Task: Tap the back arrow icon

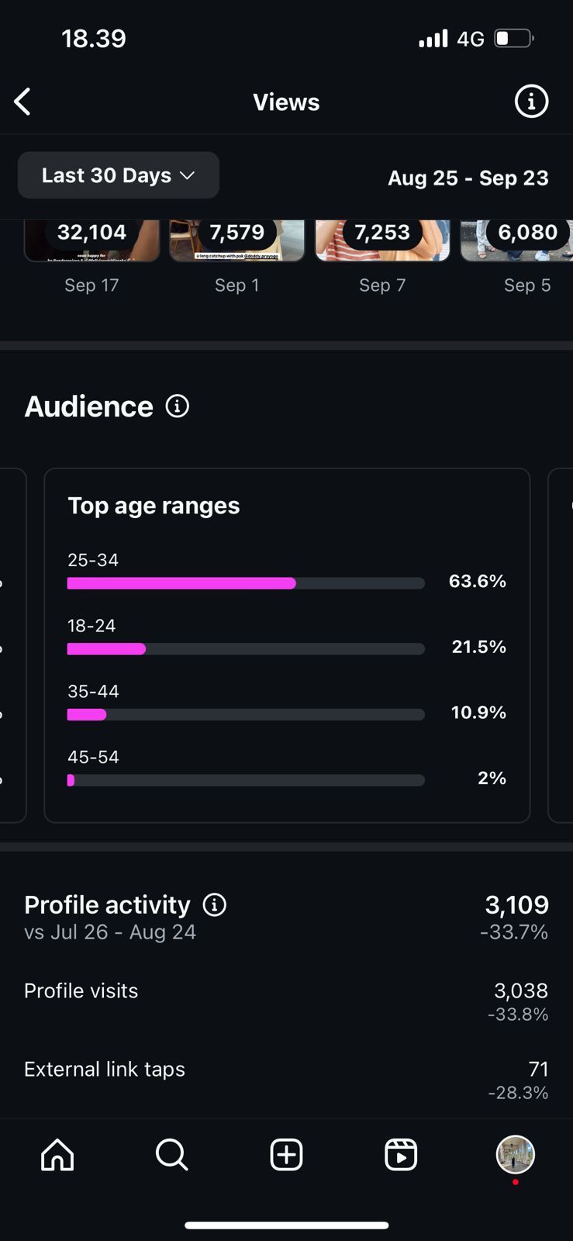Action: click(x=23, y=102)
